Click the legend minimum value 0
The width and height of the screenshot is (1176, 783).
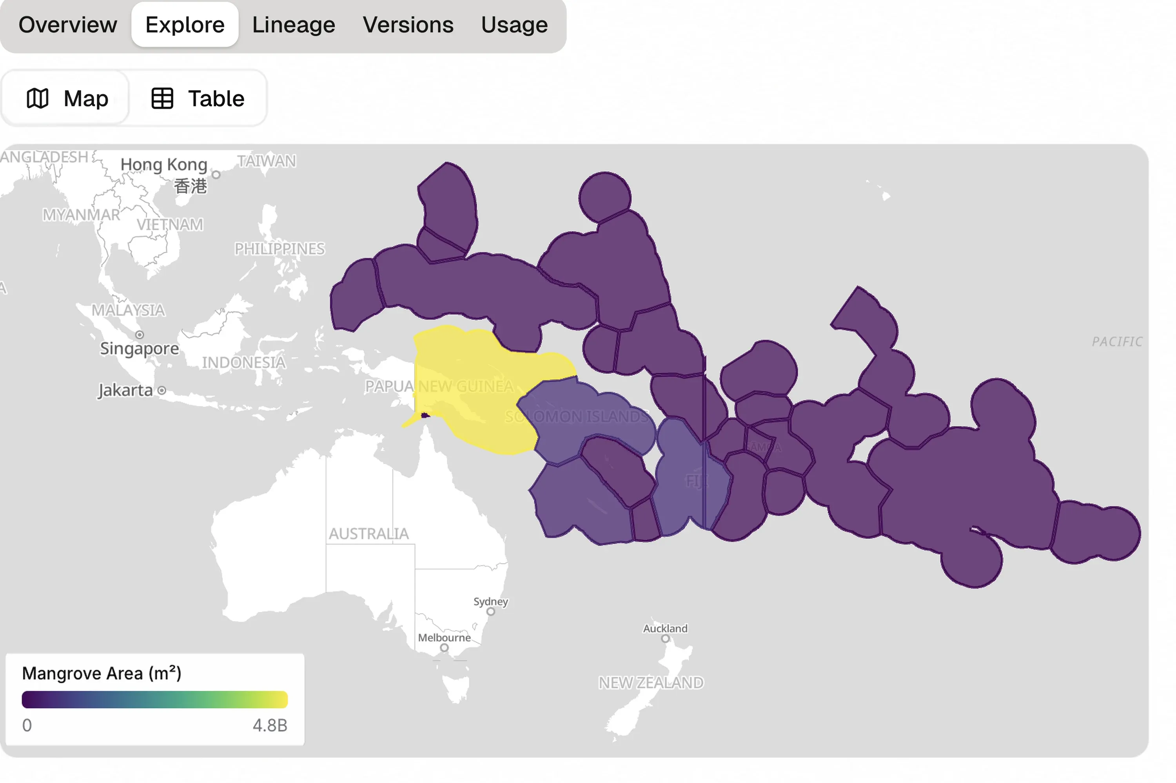click(27, 725)
